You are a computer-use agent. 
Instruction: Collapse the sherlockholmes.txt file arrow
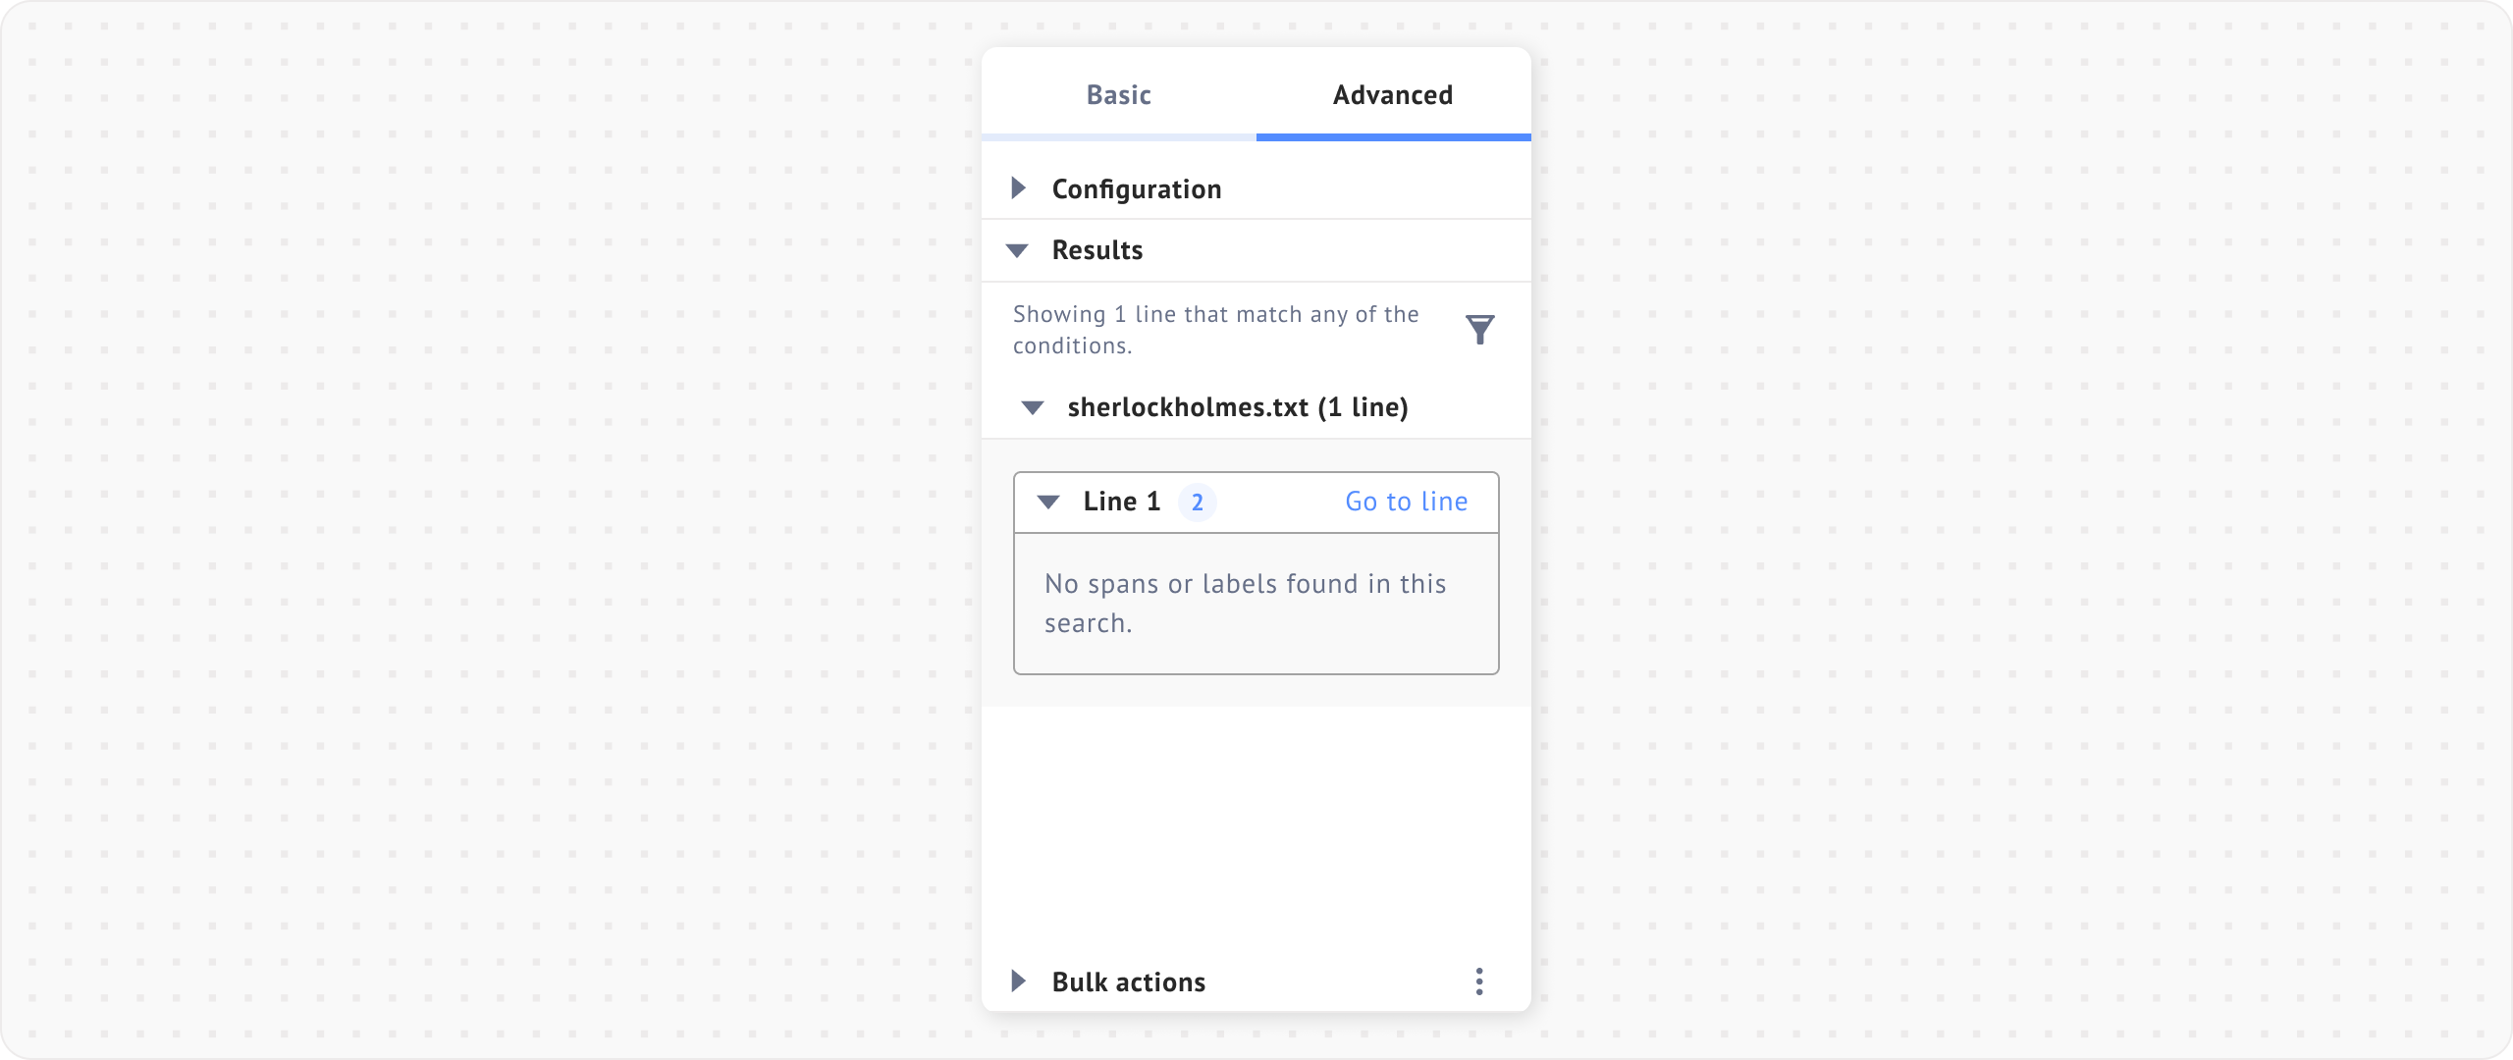pyautogui.click(x=1033, y=407)
